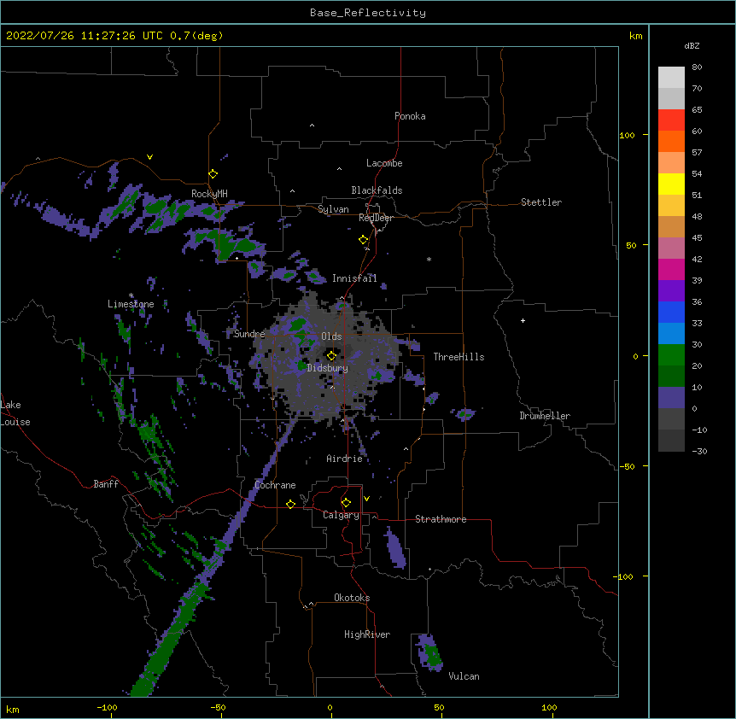The image size is (736, 719).
Task: Pick the purple 36-39 dBZ legend swatch
Action: 671,291
